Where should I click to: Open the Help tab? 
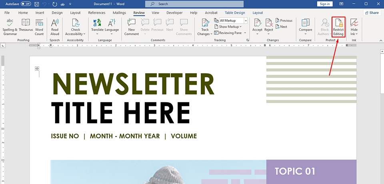(x=194, y=13)
